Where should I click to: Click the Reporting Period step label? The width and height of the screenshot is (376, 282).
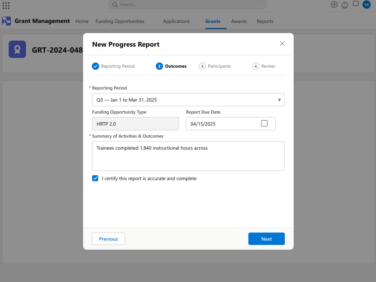point(118,66)
